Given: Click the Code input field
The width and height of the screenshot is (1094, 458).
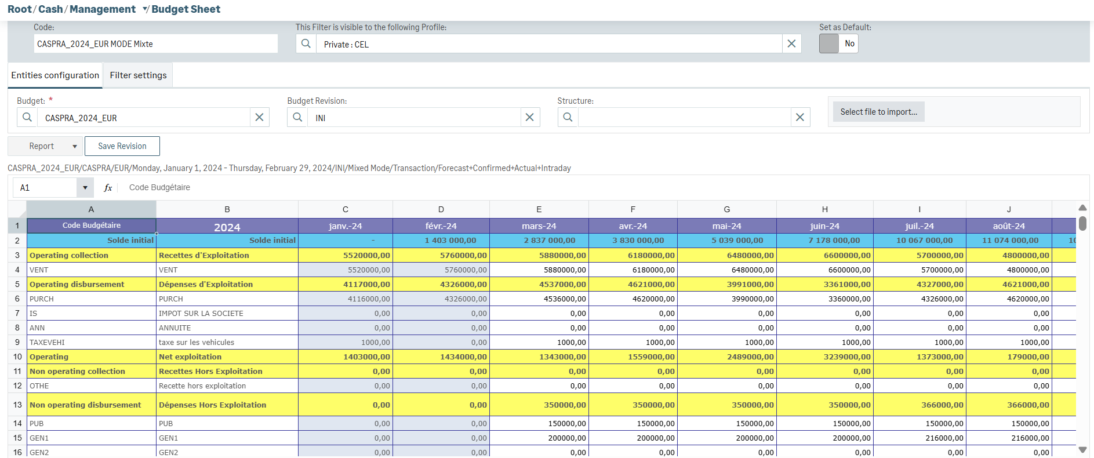Looking at the screenshot, I should coord(155,44).
